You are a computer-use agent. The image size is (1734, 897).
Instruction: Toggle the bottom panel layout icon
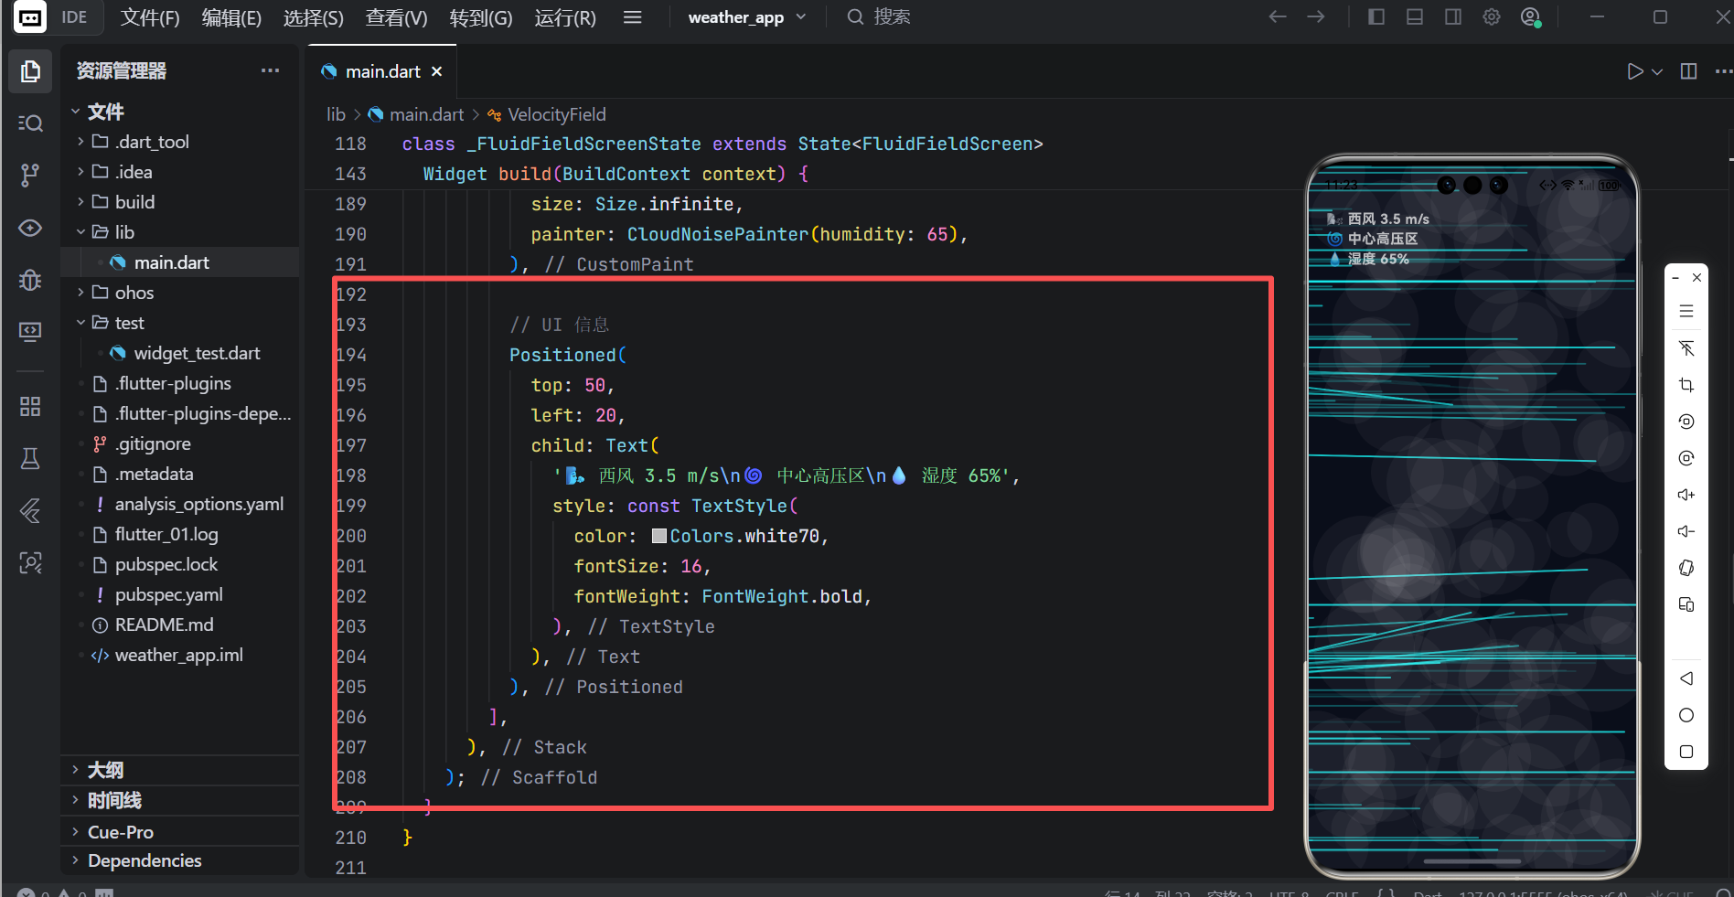click(x=1415, y=16)
